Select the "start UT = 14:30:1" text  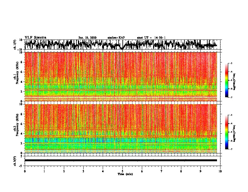click(151, 38)
